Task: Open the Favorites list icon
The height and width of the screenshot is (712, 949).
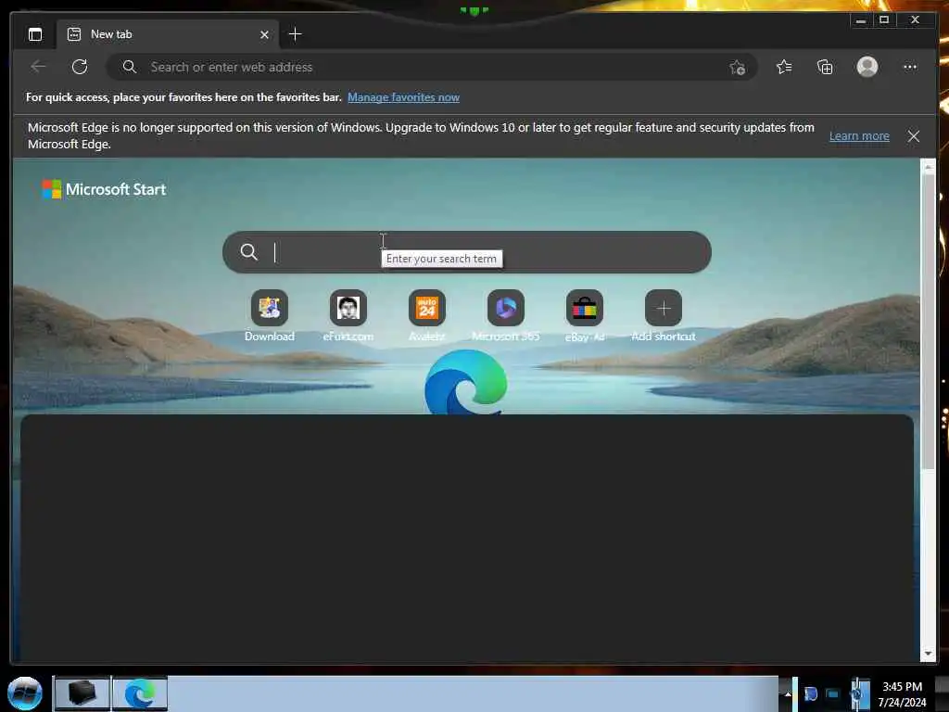Action: (784, 67)
